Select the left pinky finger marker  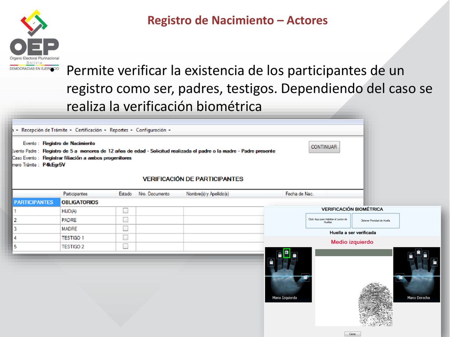pyautogui.click(x=271, y=262)
